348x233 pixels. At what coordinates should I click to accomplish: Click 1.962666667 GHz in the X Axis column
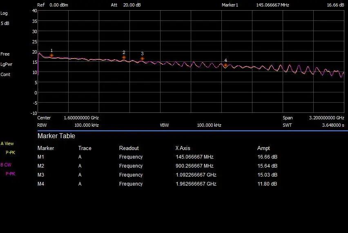pyautogui.click(x=196, y=184)
